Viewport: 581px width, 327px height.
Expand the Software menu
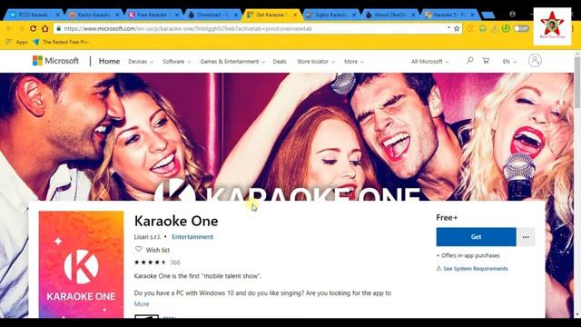click(x=177, y=62)
